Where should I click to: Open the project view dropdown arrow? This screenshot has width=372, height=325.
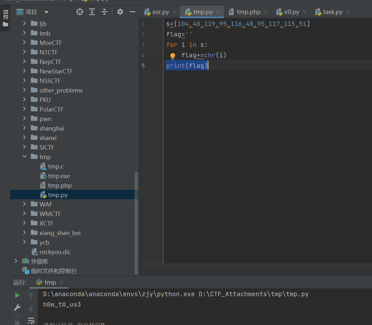pyautogui.click(x=46, y=12)
